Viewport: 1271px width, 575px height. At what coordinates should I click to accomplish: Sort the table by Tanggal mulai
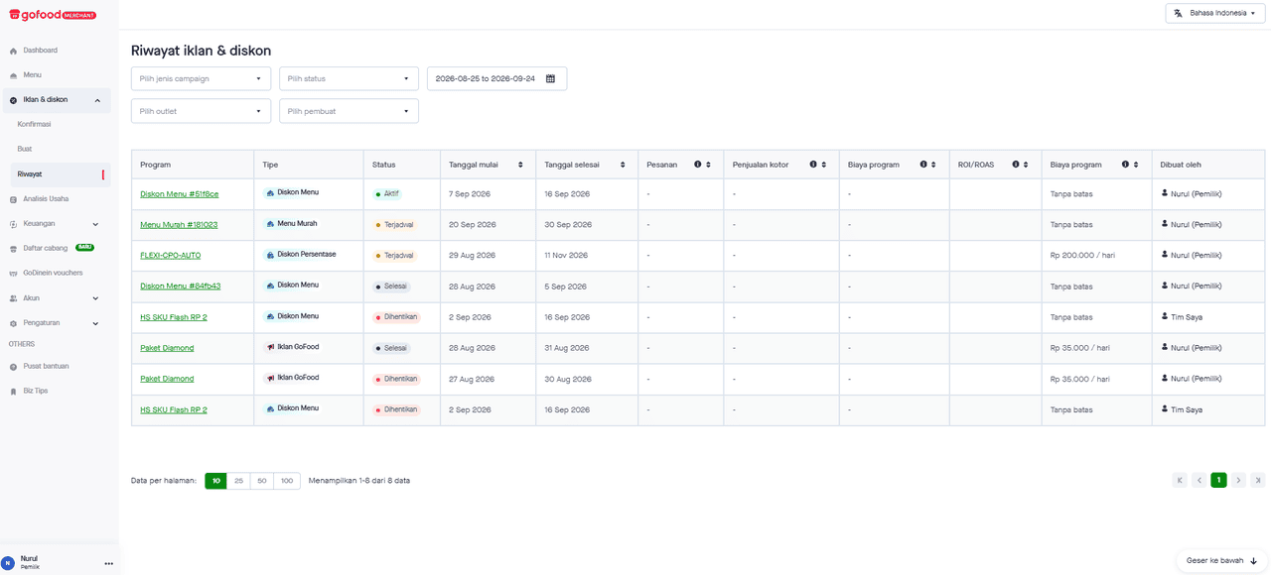click(x=521, y=165)
